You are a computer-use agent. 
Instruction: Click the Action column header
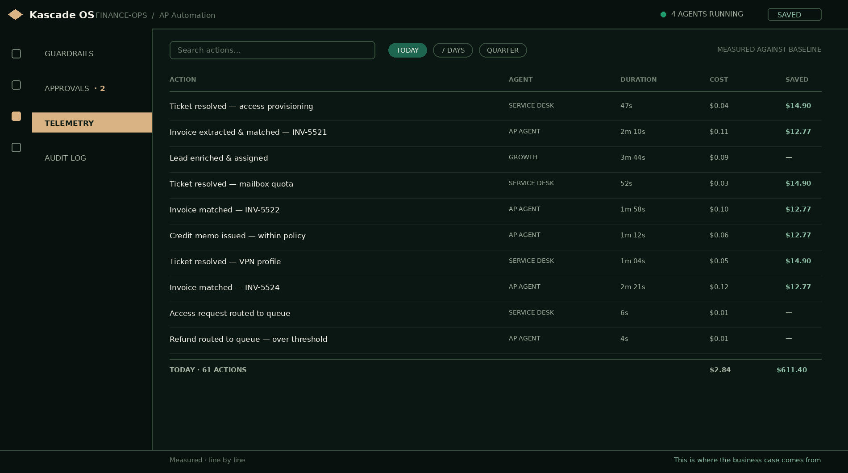[183, 79]
